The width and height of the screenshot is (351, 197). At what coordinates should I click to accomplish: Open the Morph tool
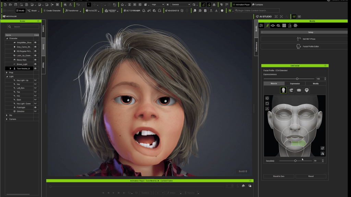[x=32, y=11]
